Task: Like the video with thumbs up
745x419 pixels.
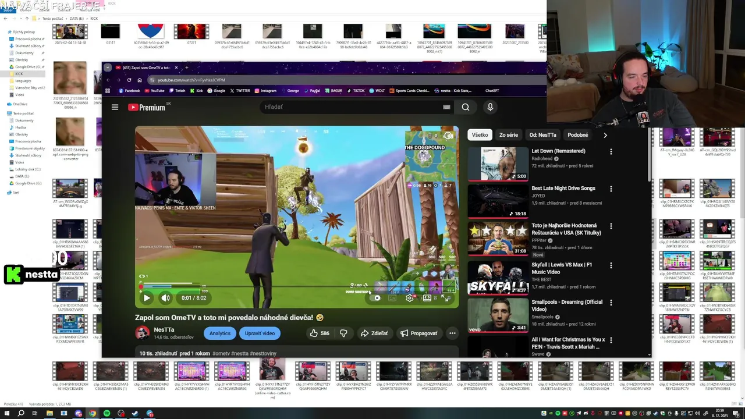Action: click(x=320, y=333)
